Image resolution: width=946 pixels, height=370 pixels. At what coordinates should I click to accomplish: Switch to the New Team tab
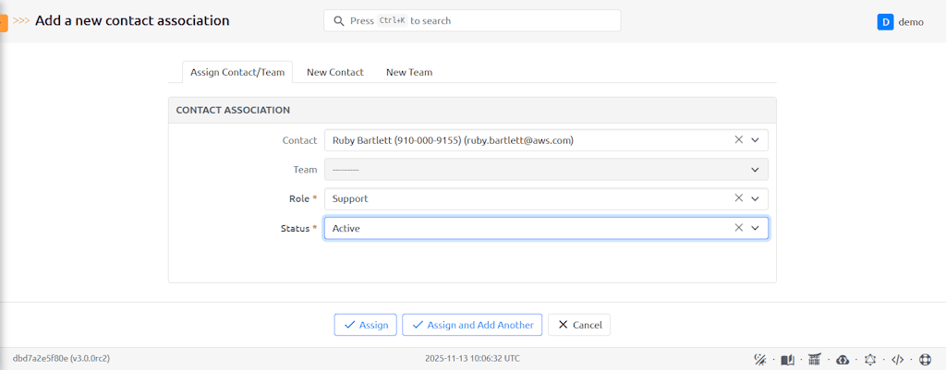(x=408, y=72)
